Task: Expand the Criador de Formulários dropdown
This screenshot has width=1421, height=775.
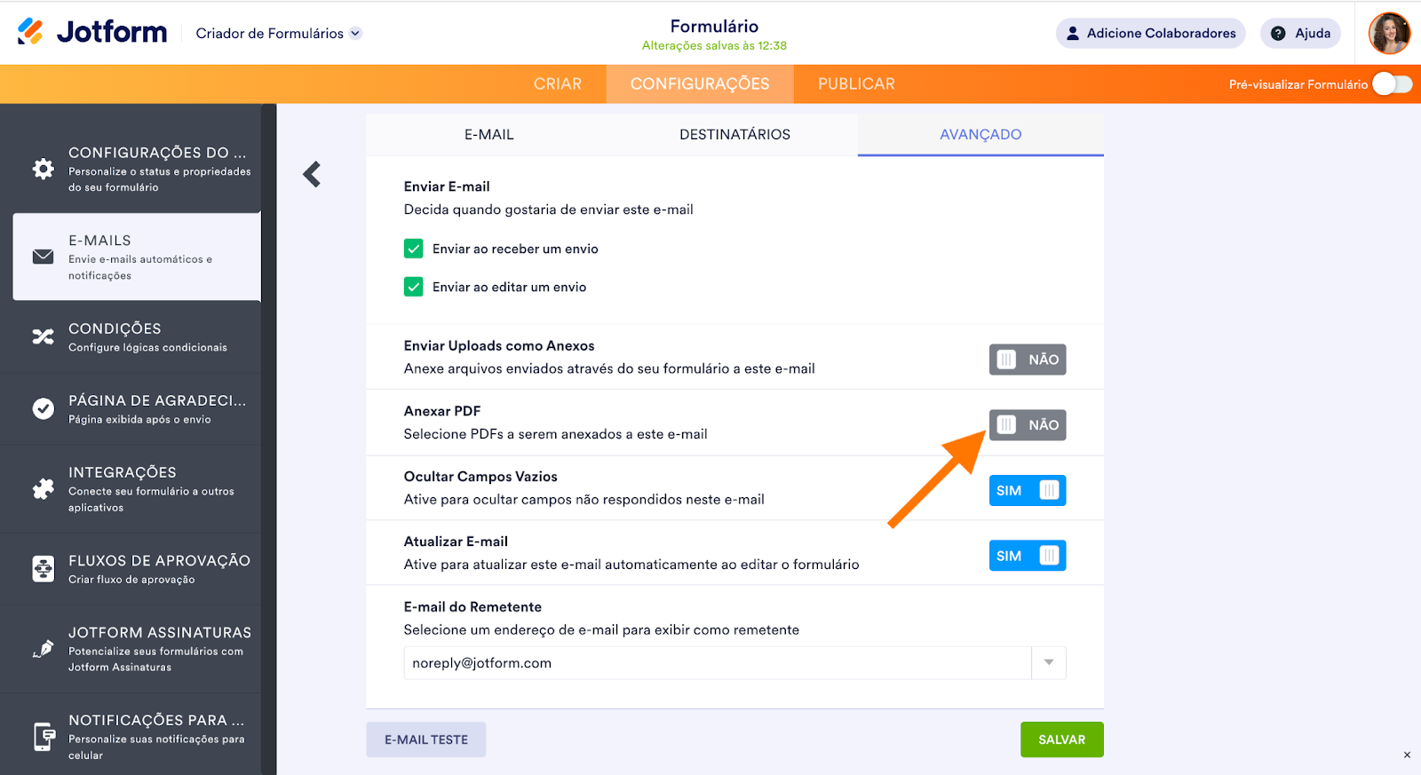Action: click(x=355, y=34)
